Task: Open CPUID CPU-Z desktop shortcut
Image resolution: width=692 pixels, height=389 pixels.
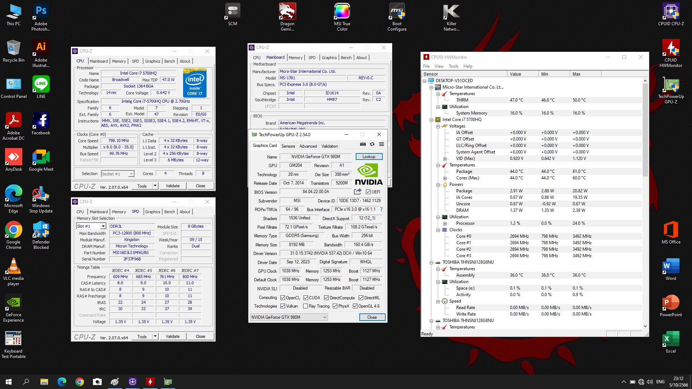Action: [671, 15]
